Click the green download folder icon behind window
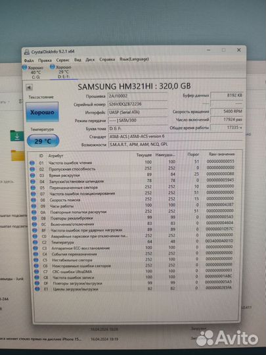 click(x=16, y=135)
